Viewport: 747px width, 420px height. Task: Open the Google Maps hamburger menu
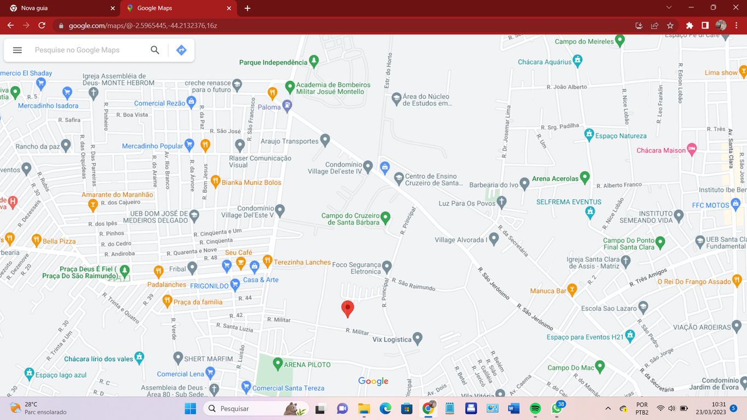pyautogui.click(x=18, y=50)
